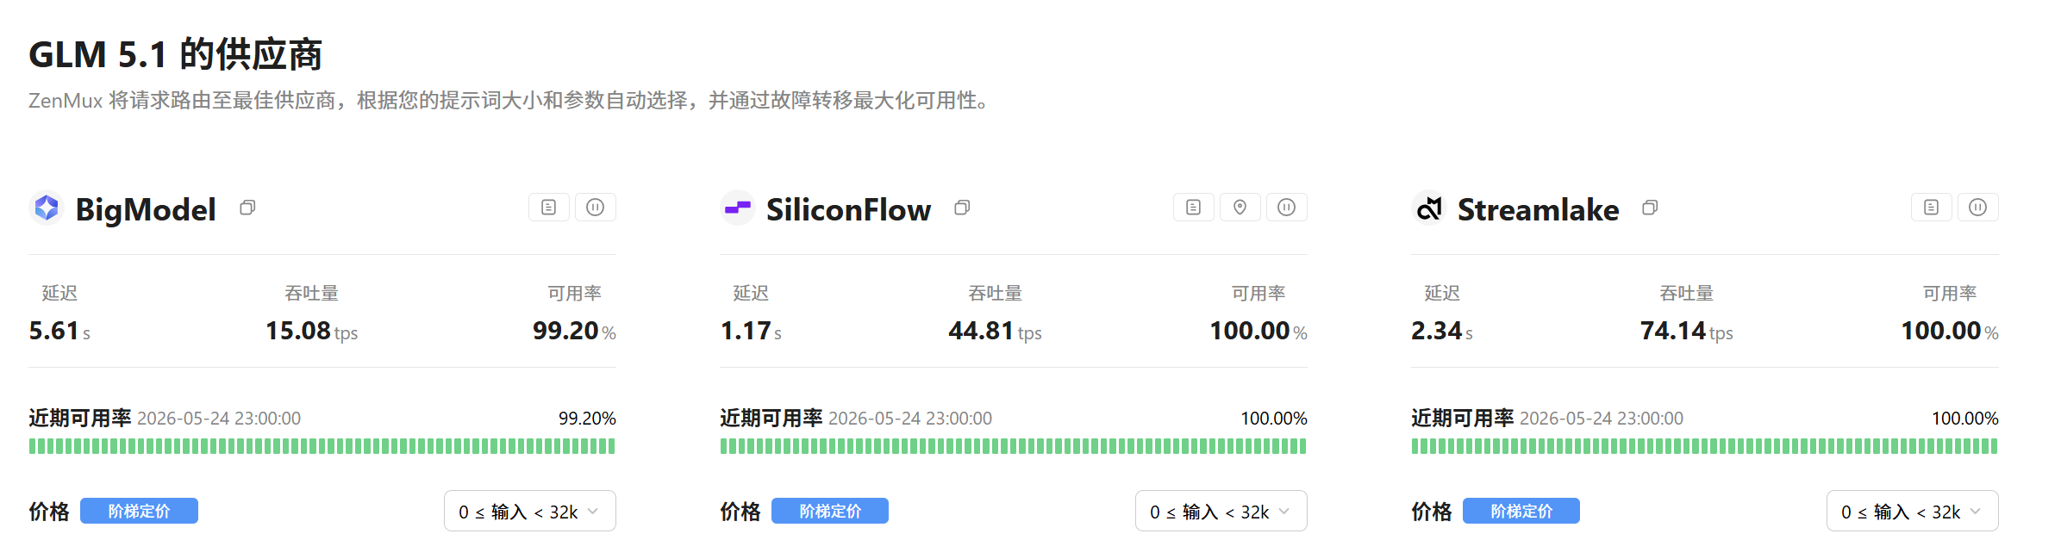Click Streamlake's recent availability bar
Screen dimensions: 2061x540
pyautogui.click(x=1705, y=446)
